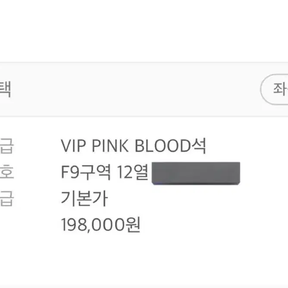Select the 198,000원 price

pos(100,225)
